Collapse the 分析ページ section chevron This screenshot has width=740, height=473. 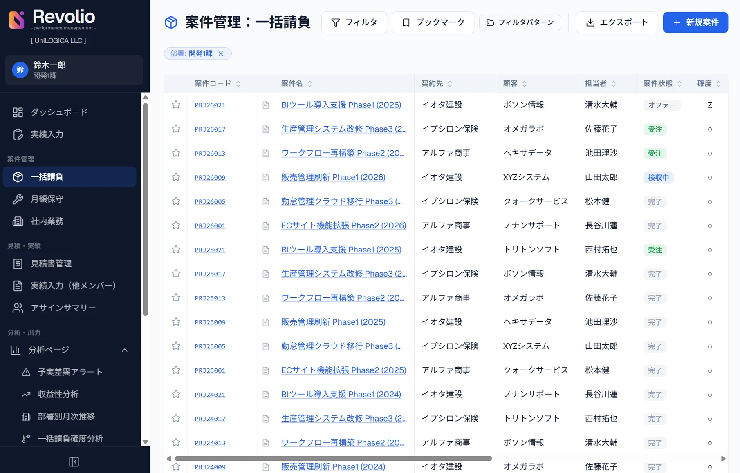click(125, 350)
